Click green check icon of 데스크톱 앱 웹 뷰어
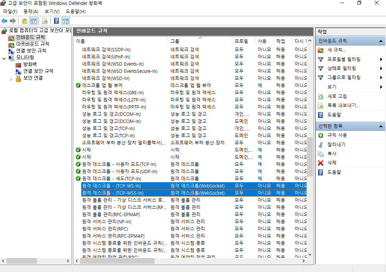The height and width of the screenshot is (272, 386). click(78, 86)
